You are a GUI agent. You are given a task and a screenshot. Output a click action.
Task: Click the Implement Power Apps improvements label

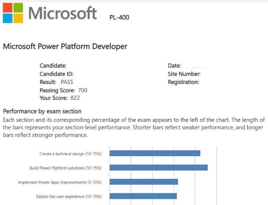point(60,182)
